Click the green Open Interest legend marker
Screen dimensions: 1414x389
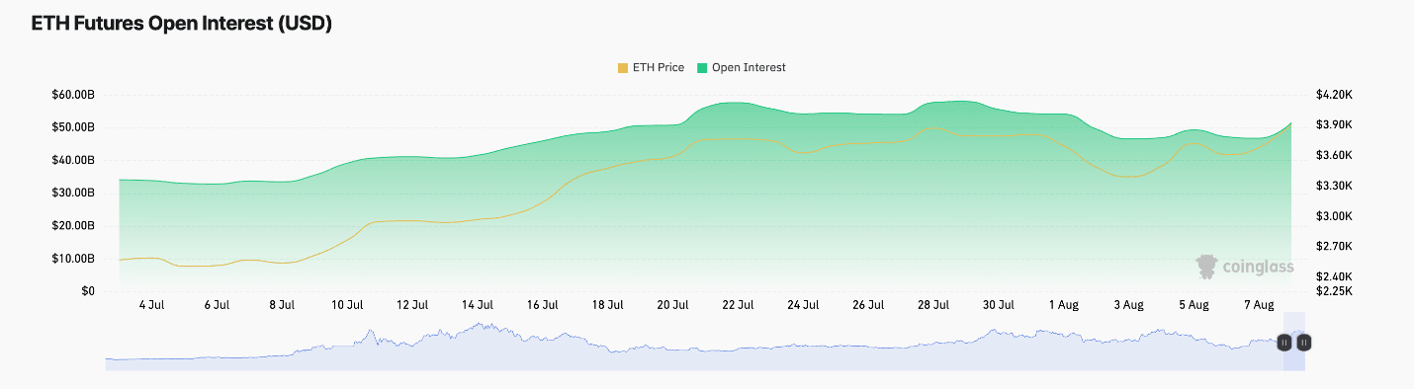click(702, 67)
